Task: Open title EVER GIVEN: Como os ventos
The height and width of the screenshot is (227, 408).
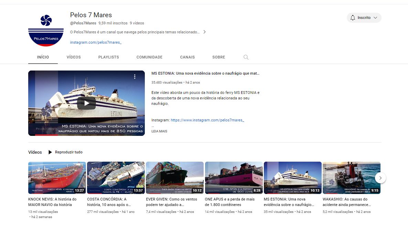Action: [171, 202]
